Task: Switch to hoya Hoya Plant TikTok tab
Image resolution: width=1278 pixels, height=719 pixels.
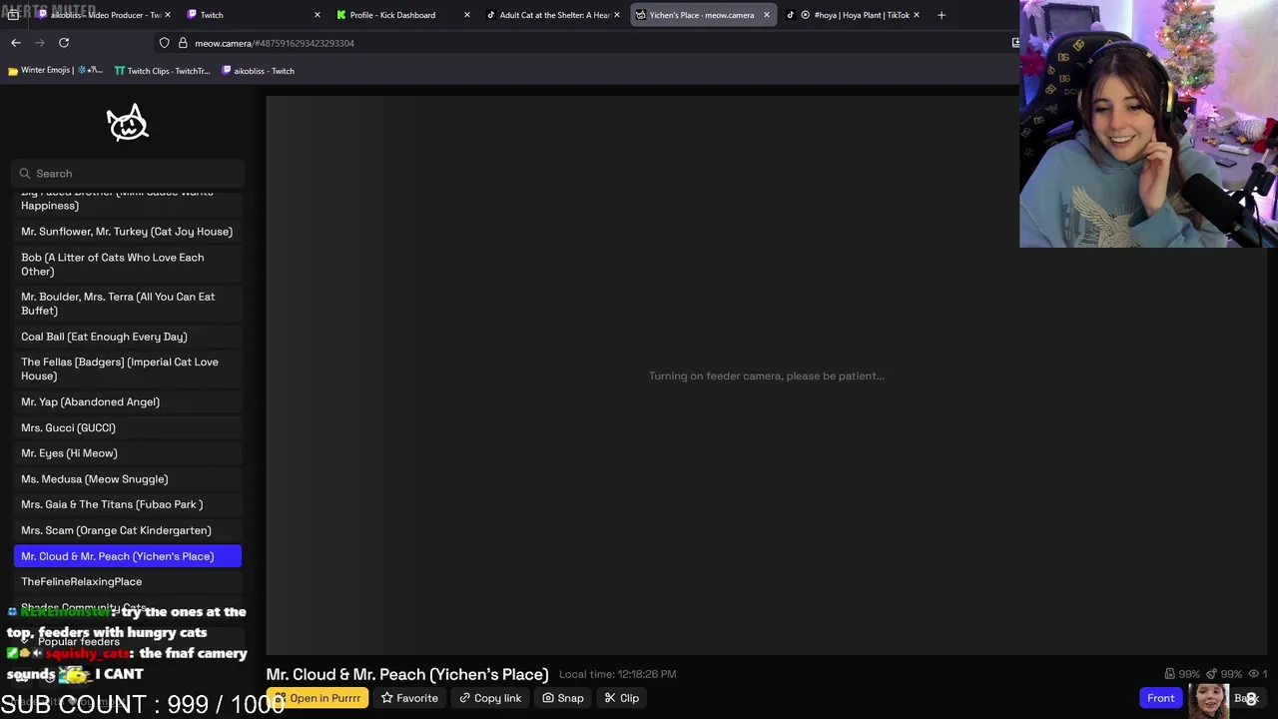Action: (852, 15)
